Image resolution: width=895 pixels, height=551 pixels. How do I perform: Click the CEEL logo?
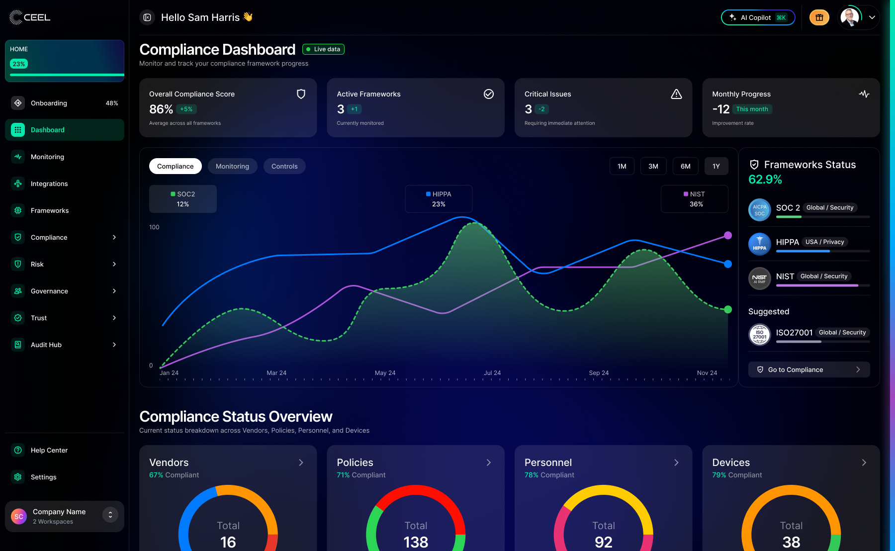[x=30, y=17]
